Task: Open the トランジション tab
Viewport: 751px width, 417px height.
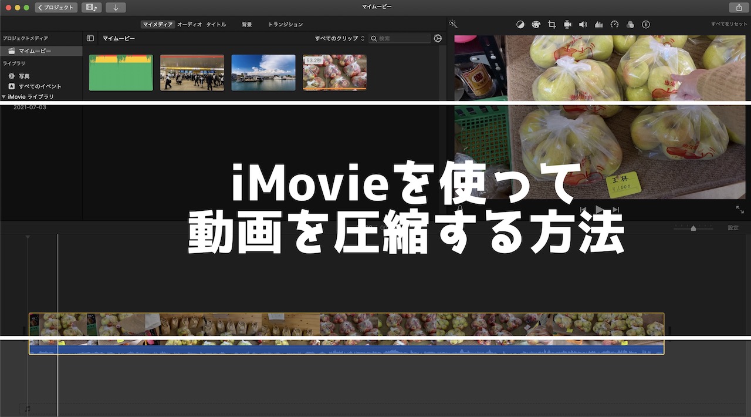Action: coord(286,25)
